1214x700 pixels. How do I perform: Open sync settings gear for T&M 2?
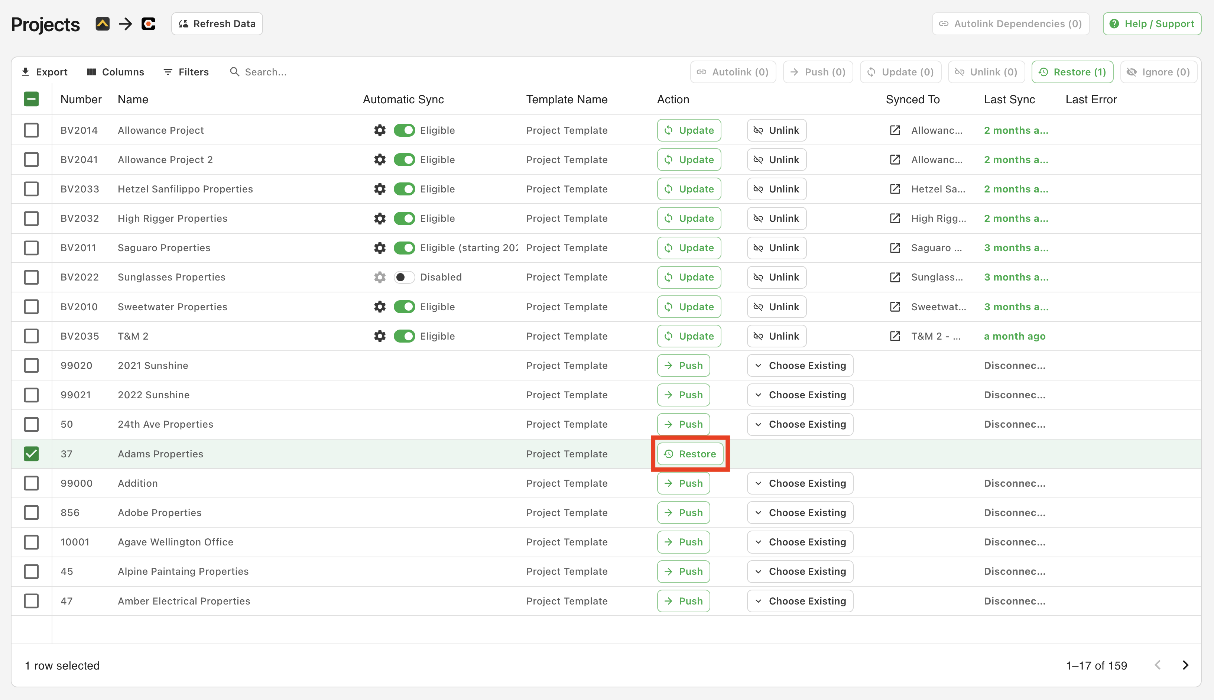tap(380, 336)
